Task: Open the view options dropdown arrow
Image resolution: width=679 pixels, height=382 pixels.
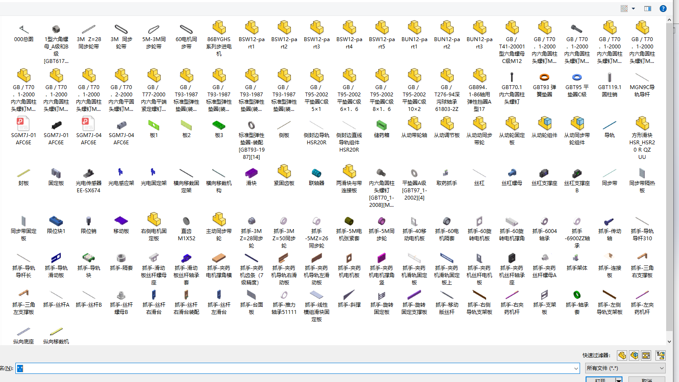Action: click(633, 9)
